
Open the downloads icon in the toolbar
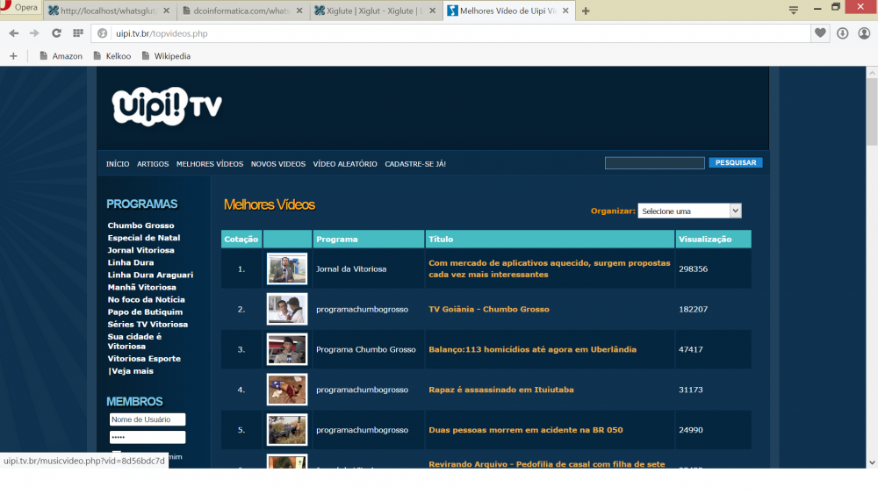tap(842, 33)
